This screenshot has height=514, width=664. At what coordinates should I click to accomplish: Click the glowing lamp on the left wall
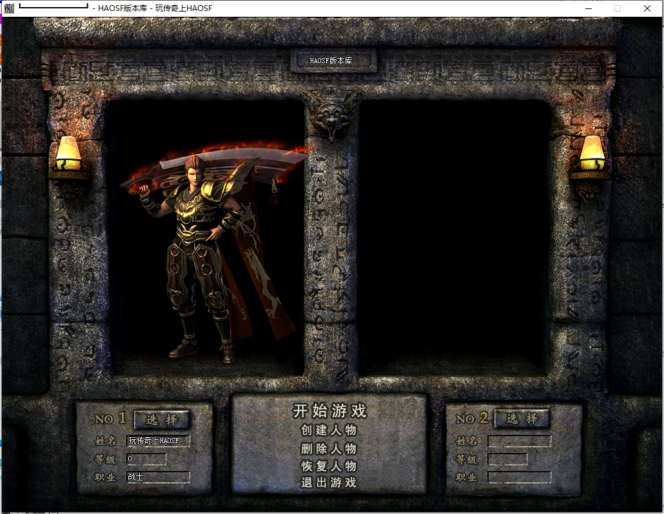tap(68, 155)
